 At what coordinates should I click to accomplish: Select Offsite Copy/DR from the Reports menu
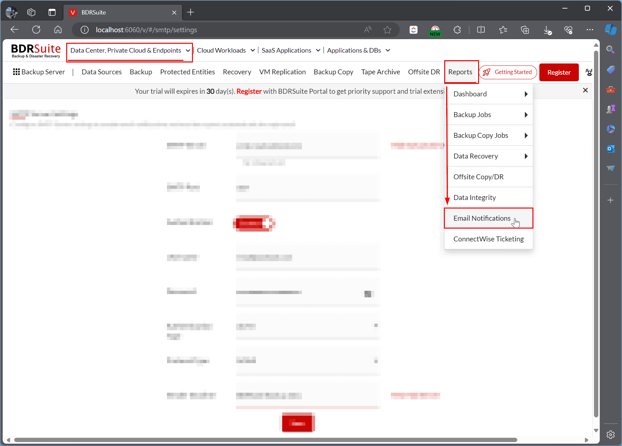489,177
